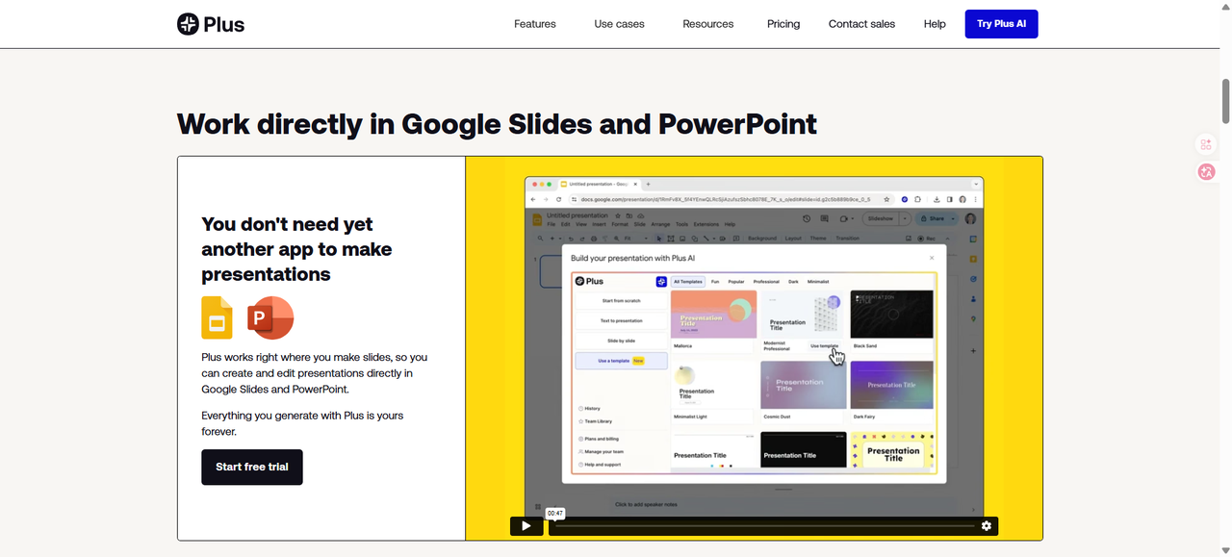Click the yellow Google Slides icon
This screenshot has height=557, width=1232.
coord(217,318)
